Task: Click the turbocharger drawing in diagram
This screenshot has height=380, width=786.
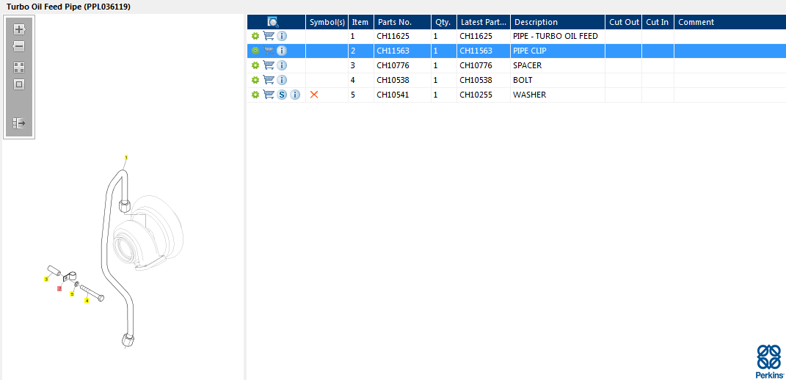Action: pyautogui.click(x=148, y=233)
